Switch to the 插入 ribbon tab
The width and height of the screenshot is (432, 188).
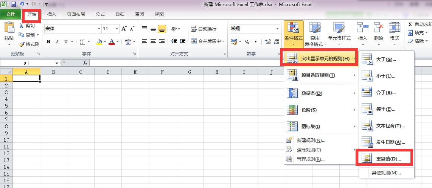51,14
